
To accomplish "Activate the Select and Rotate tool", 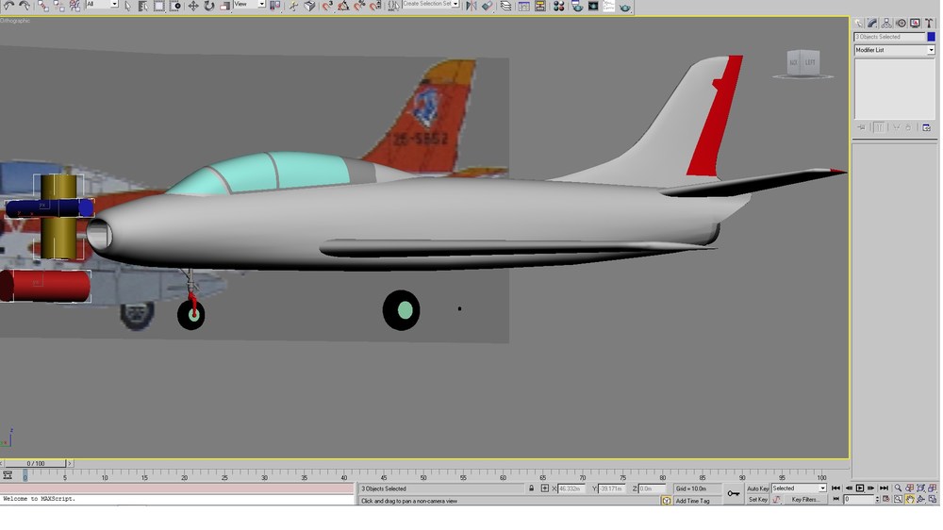I will coord(208,6).
